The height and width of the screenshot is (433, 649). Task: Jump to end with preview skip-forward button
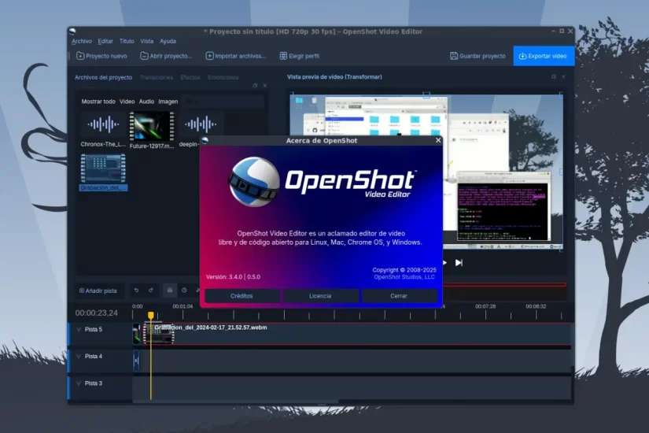tap(459, 263)
